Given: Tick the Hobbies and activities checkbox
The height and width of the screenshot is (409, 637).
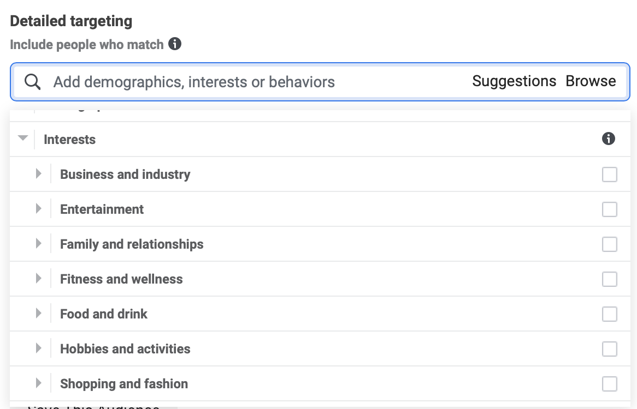Looking at the screenshot, I should click(x=609, y=349).
